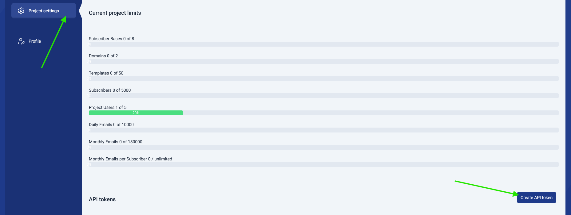
Task: Click the Profile user icon
Action: coord(21,41)
